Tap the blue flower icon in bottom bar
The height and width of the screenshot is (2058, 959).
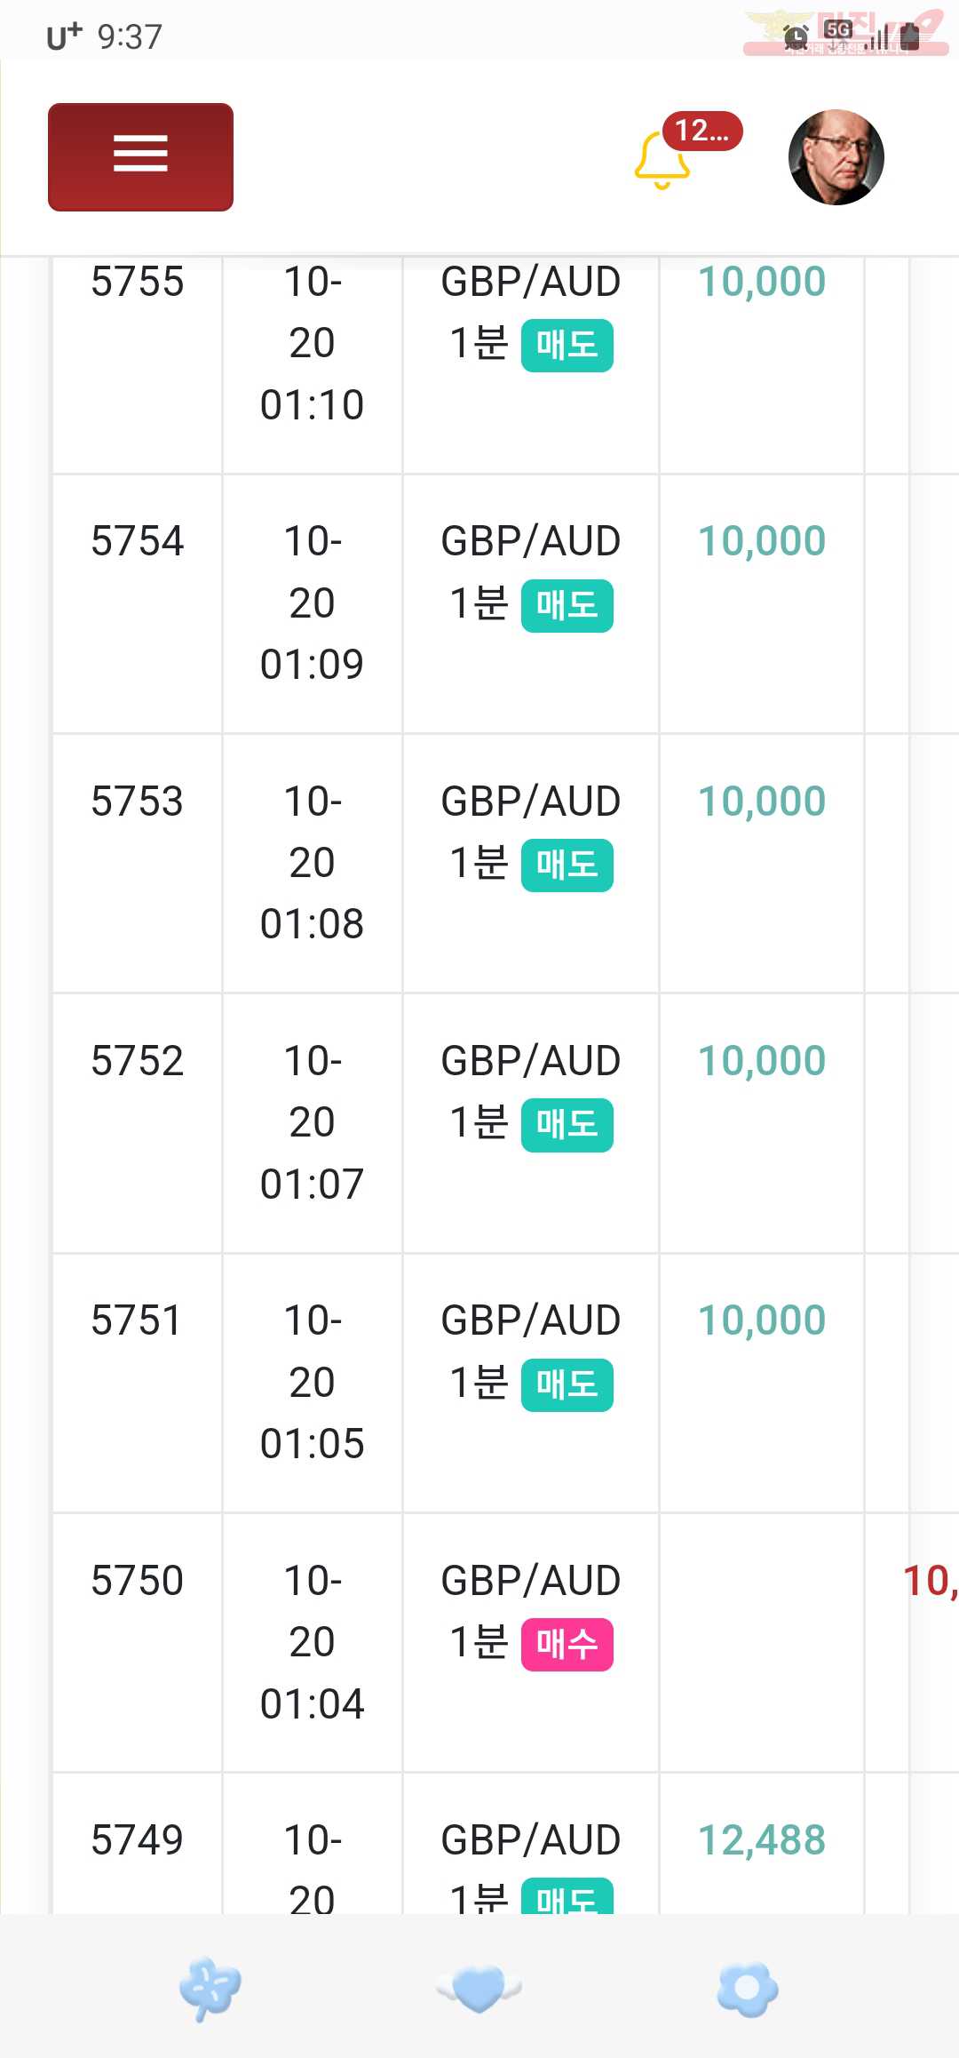tap(748, 1989)
